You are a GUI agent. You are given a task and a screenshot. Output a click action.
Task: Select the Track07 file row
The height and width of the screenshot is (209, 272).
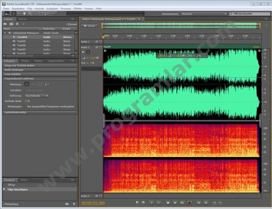39,50
